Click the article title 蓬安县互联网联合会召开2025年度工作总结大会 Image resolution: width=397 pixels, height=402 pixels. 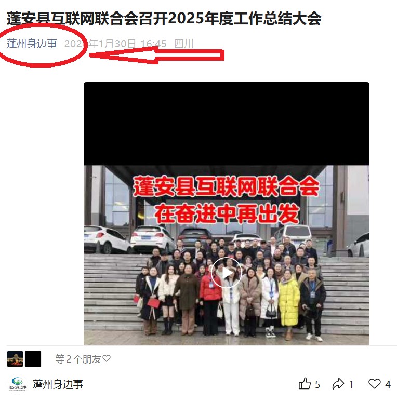pyautogui.click(x=164, y=19)
